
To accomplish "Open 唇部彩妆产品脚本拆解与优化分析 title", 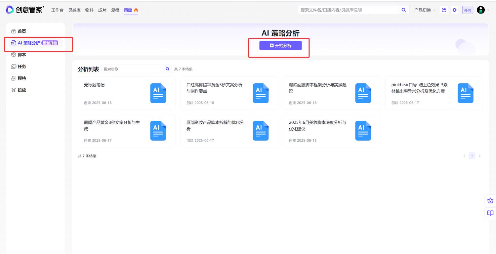I will [x=215, y=126].
